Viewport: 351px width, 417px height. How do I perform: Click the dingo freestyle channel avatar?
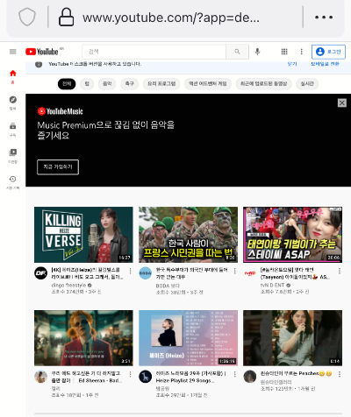click(x=40, y=273)
